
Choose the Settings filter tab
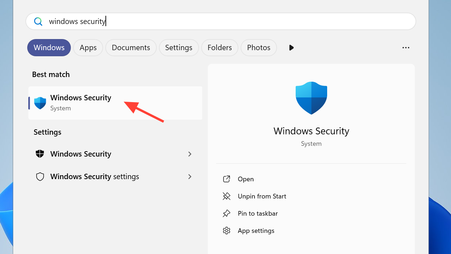(179, 48)
